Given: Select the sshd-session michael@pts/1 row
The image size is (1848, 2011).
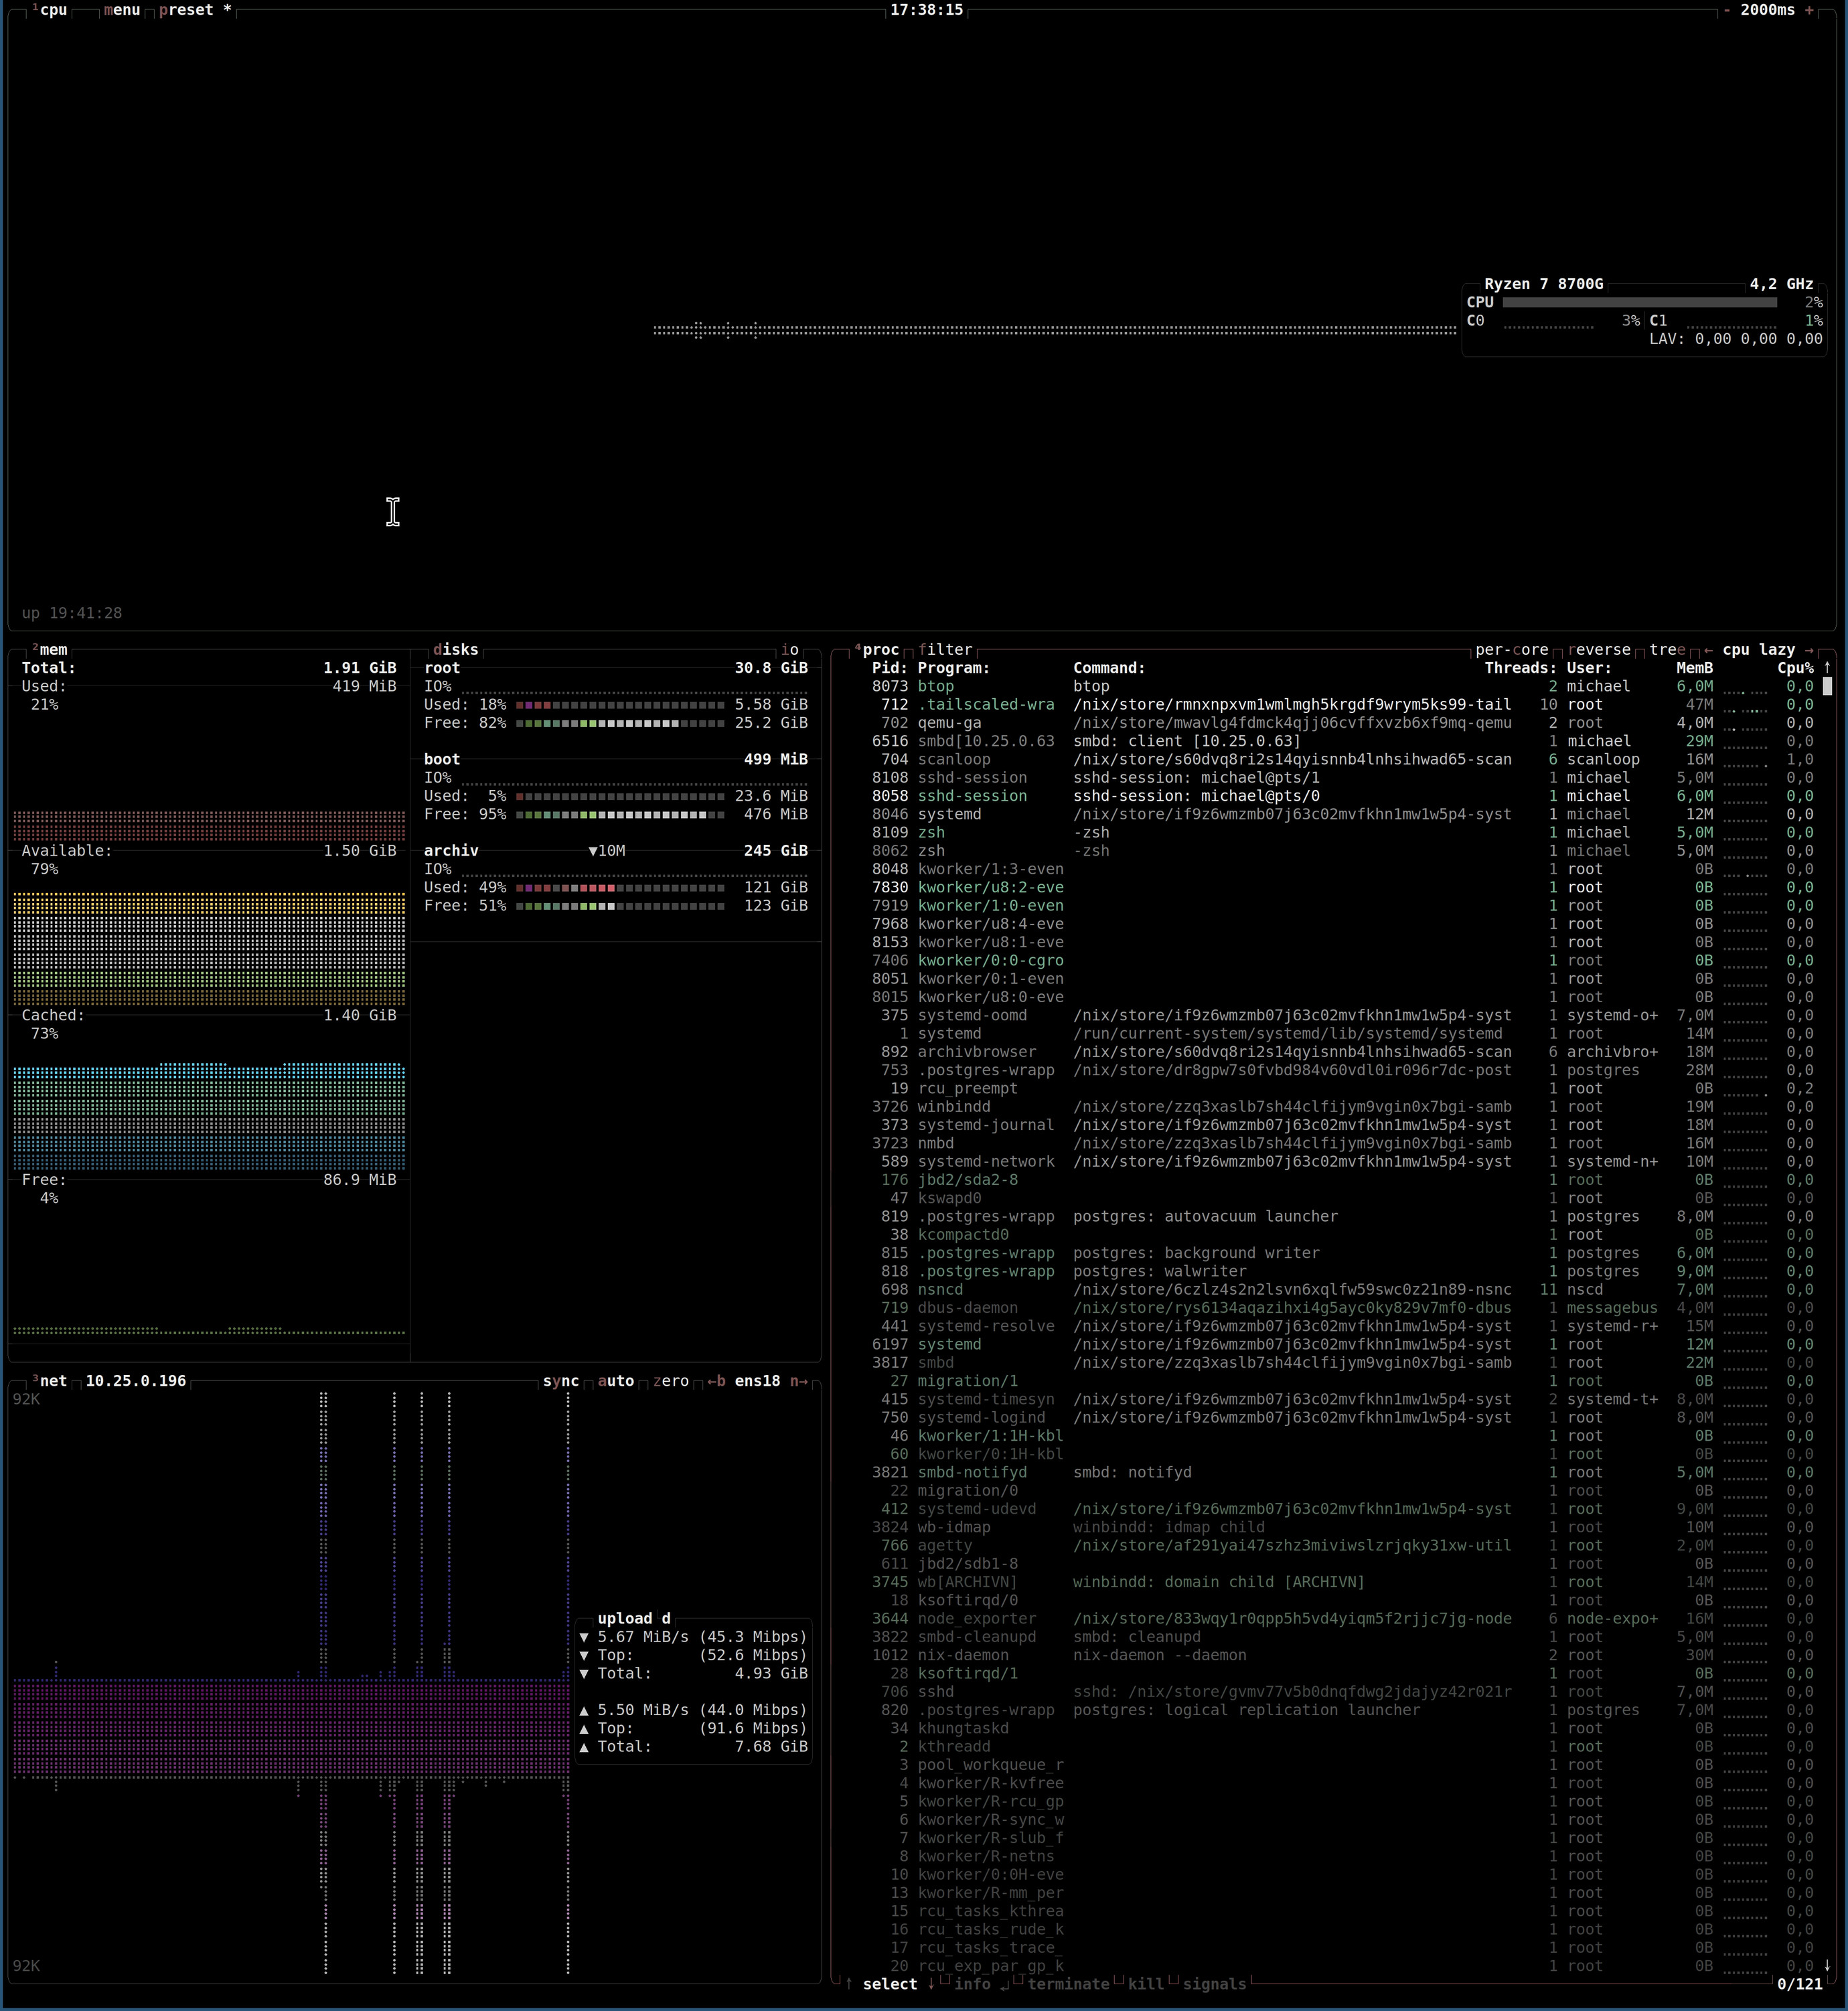Looking at the screenshot, I should (1342, 778).
